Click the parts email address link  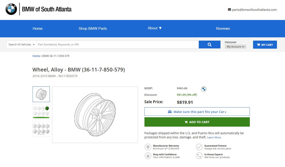254,10
